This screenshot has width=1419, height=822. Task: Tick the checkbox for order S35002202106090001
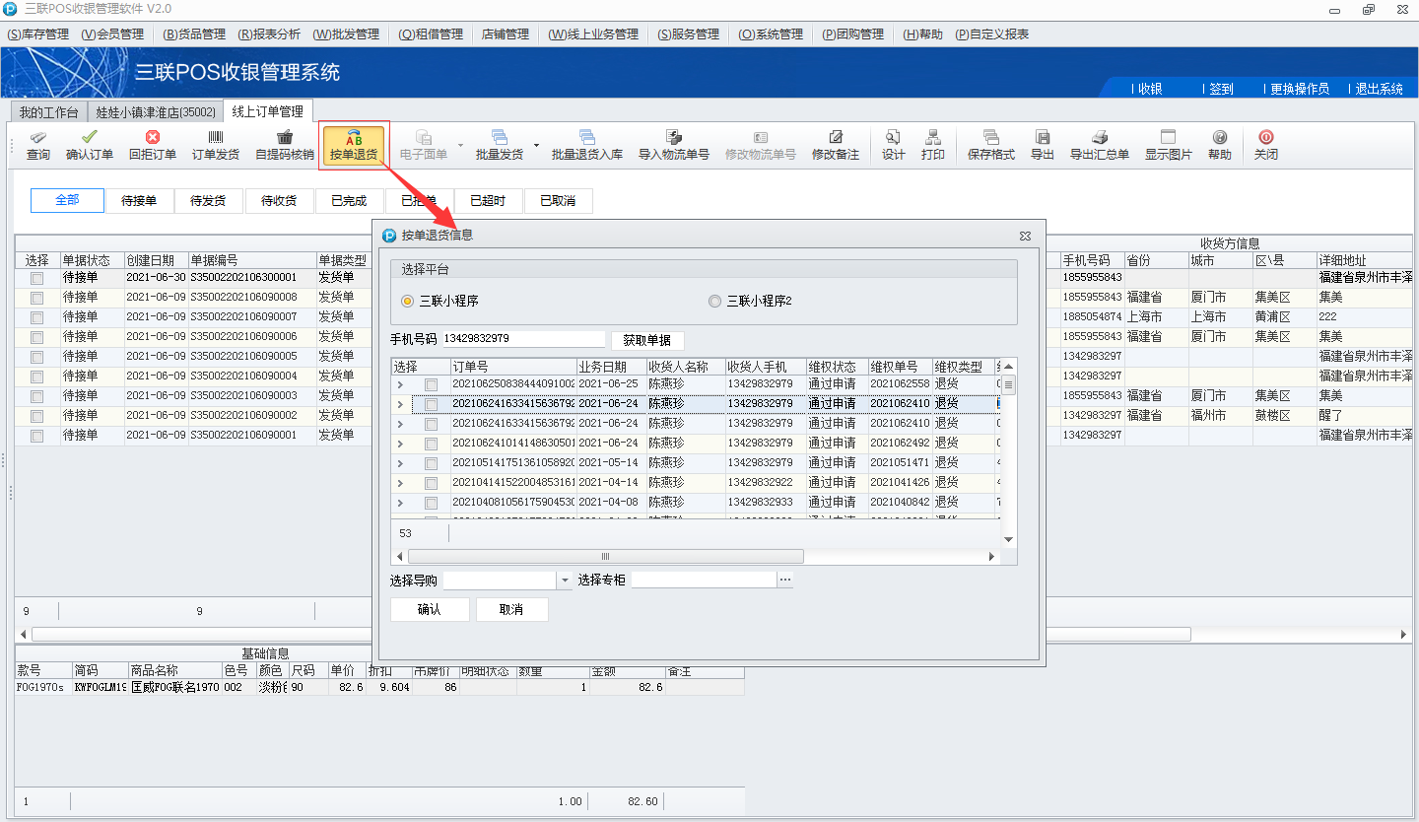(37, 436)
